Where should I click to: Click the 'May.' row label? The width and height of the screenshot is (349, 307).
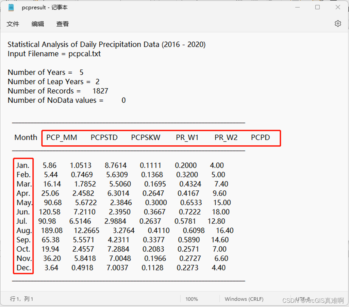[x=25, y=203]
